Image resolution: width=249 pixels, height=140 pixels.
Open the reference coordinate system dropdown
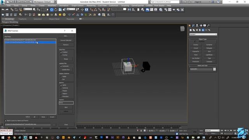click(x=71, y=9)
